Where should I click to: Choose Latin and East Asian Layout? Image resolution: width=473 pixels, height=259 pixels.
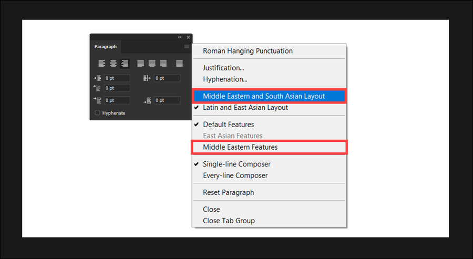[269, 108]
